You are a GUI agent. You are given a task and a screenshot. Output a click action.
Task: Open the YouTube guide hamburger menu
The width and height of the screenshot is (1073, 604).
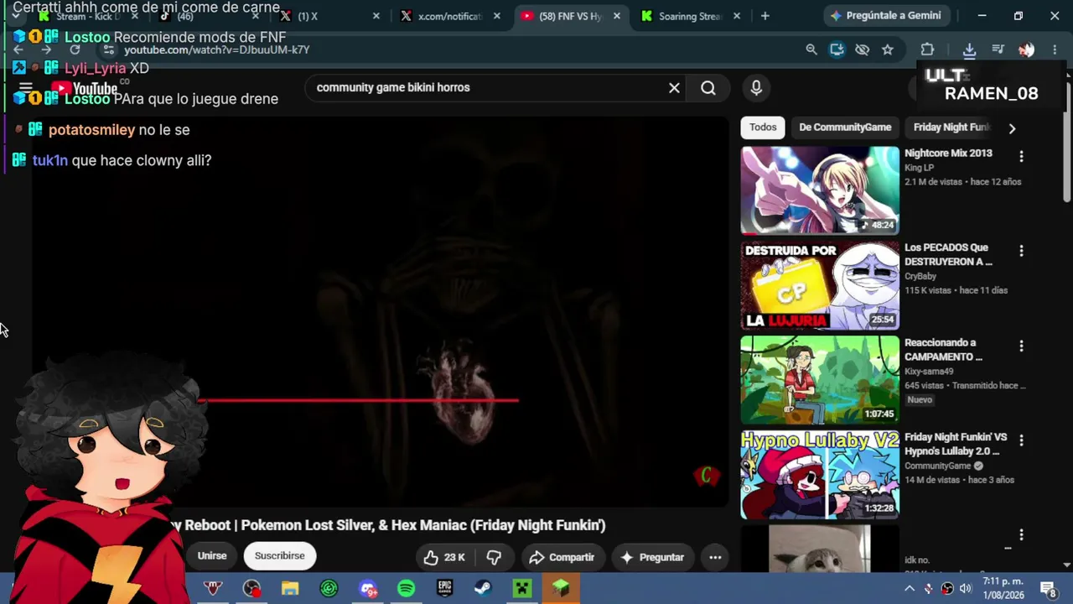[26, 87]
